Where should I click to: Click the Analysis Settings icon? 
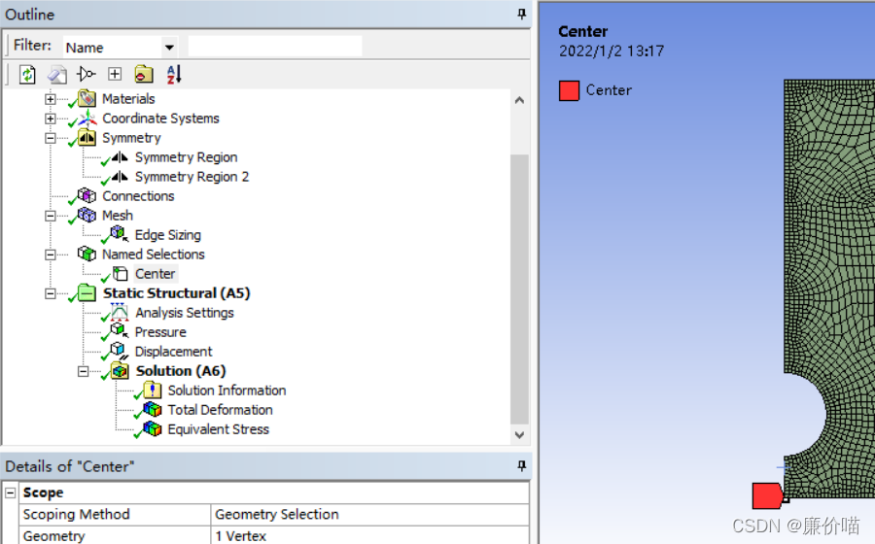coord(120,312)
